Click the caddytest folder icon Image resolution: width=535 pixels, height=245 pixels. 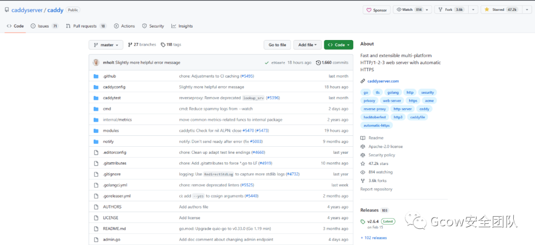tap(96, 98)
